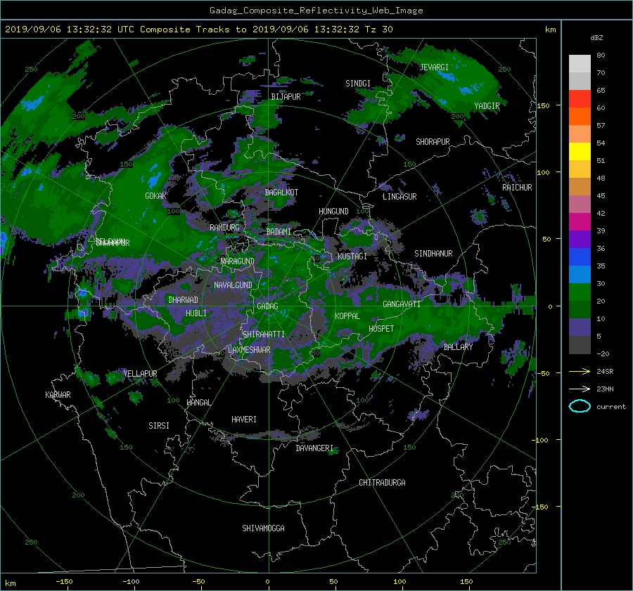
Task: Click the SINDHANUR city label
Action: tap(433, 254)
